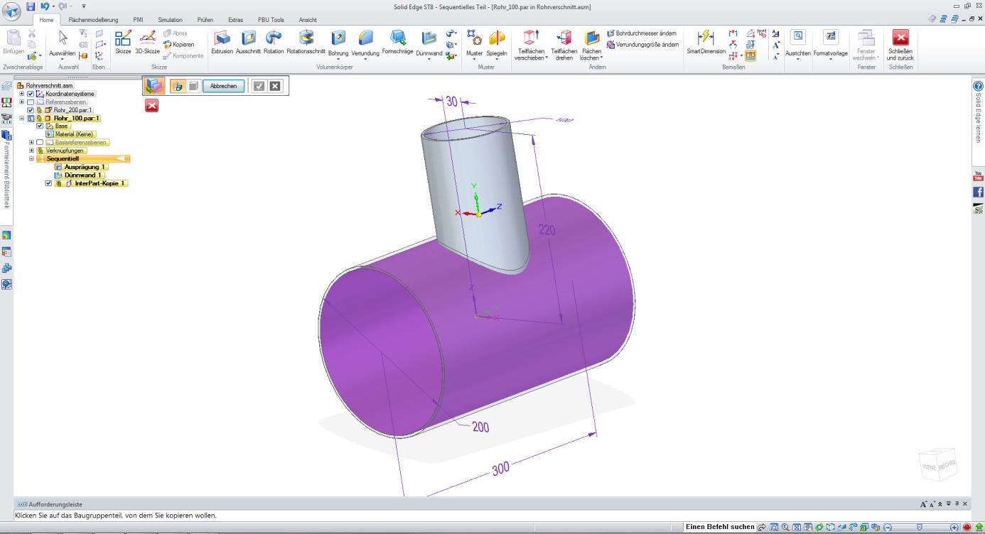Click the zoom slider in status bar

[x=920, y=528]
